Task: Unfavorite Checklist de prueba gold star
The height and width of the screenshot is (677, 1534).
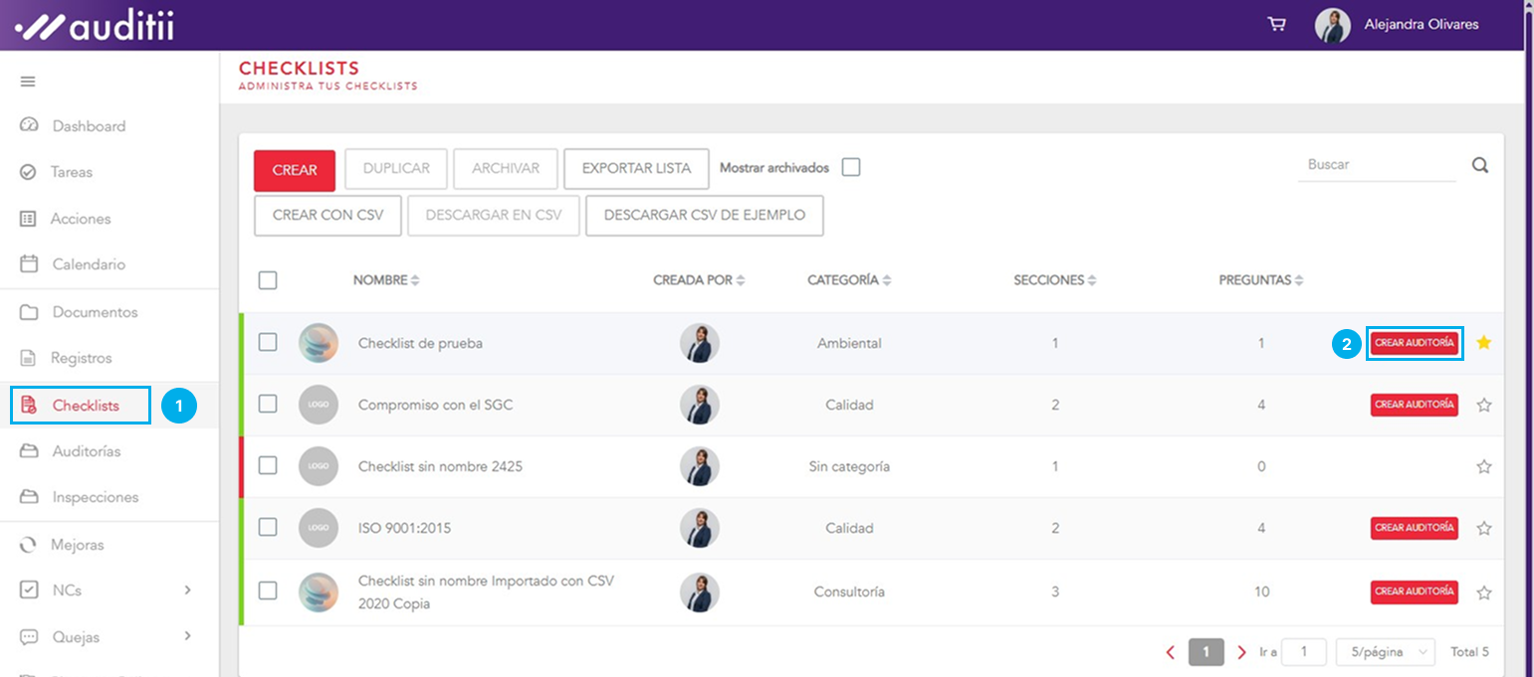Action: pyautogui.click(x=1483, y=343)
